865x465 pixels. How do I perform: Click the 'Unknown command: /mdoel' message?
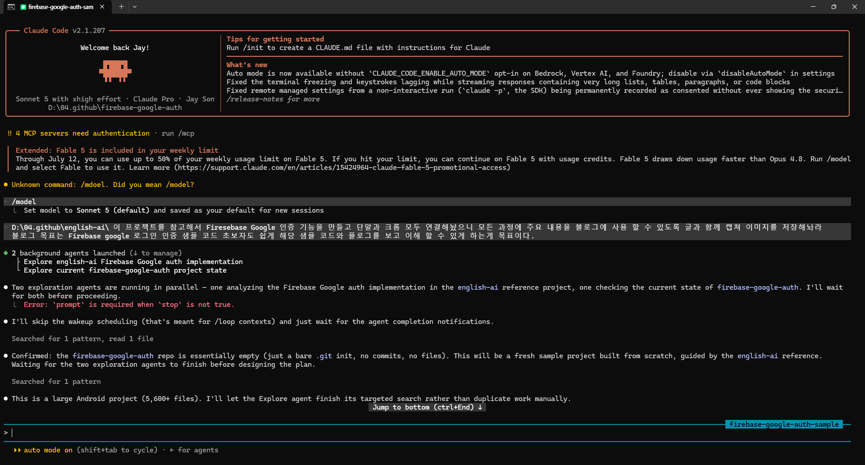(x=103, y=185)
